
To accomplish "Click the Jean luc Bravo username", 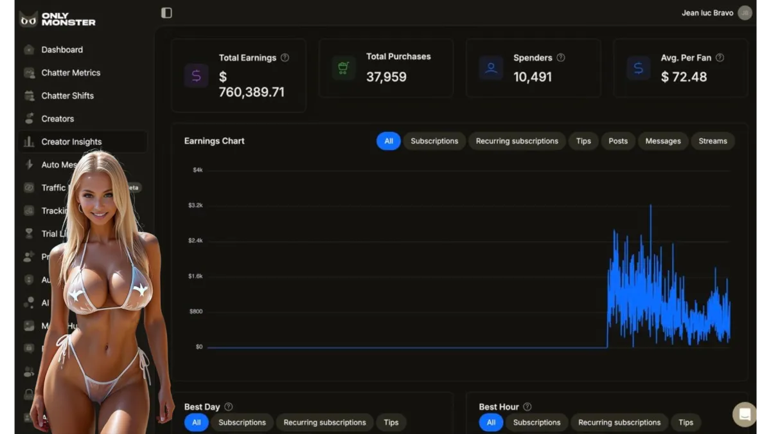I will (x=707, y=13).
